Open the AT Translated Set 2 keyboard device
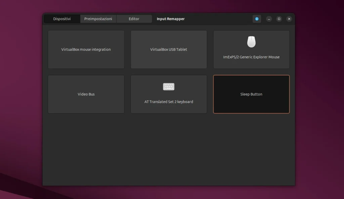 click(x=169, y=94)
